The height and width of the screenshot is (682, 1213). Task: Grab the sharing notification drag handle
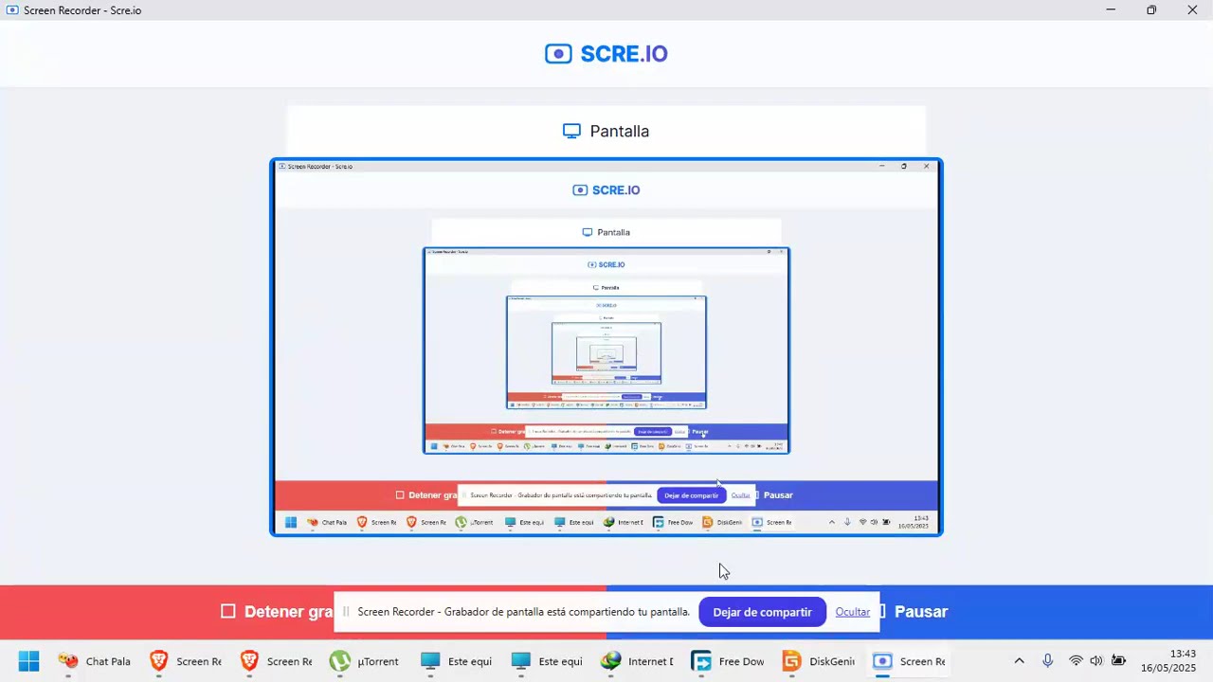pyautogui.click(x=346, y=612)
